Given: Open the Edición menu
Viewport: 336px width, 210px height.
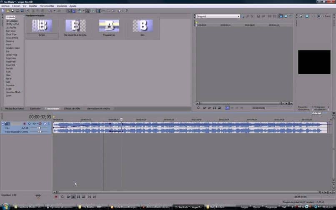Looking at the screenshot, I should 16,6.
